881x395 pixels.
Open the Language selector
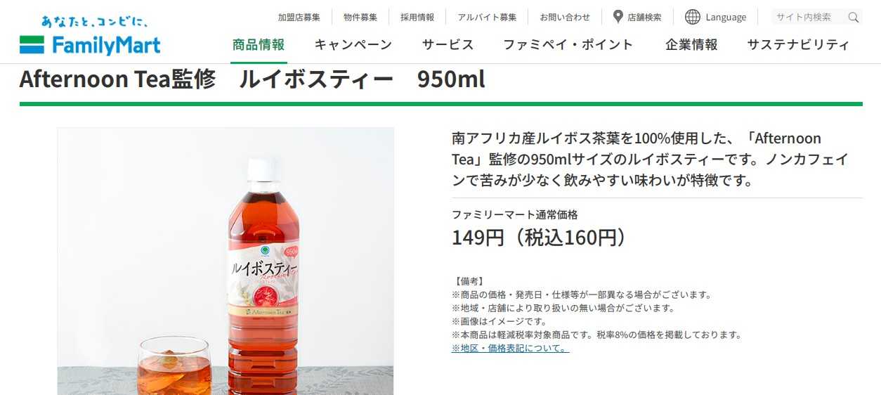click(x=716, y=17)
